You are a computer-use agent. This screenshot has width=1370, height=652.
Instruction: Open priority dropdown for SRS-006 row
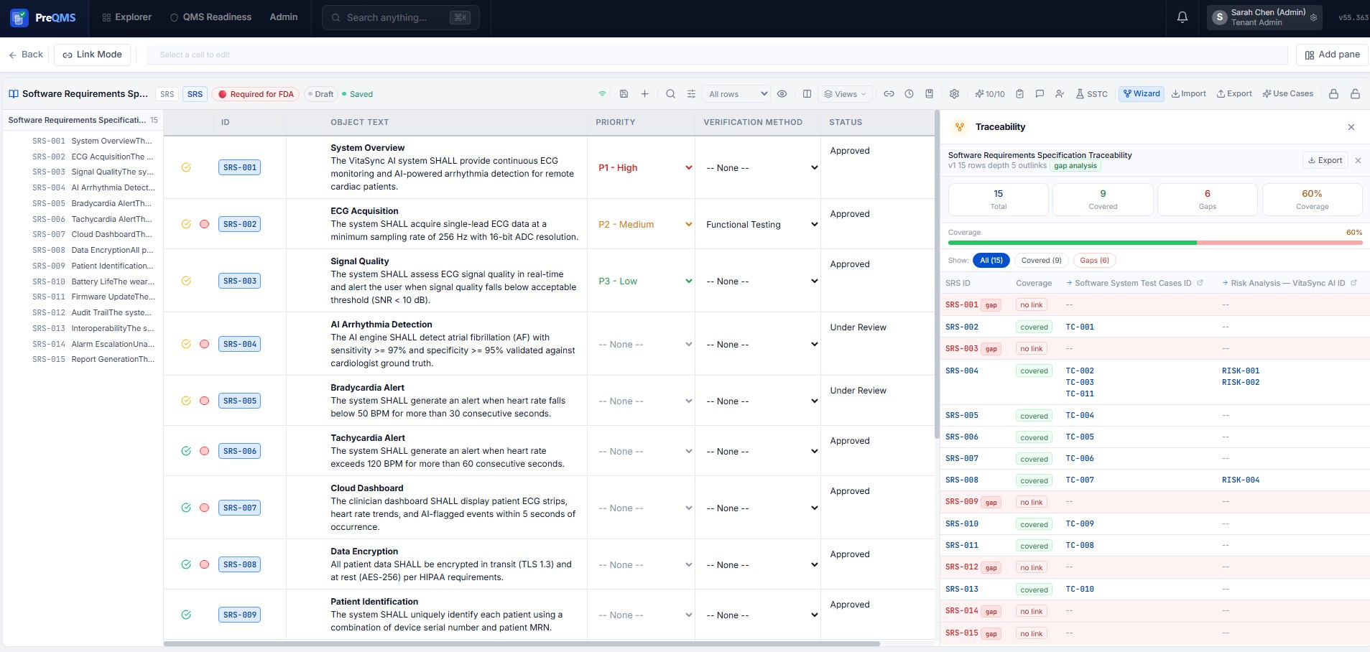[644, 452]
